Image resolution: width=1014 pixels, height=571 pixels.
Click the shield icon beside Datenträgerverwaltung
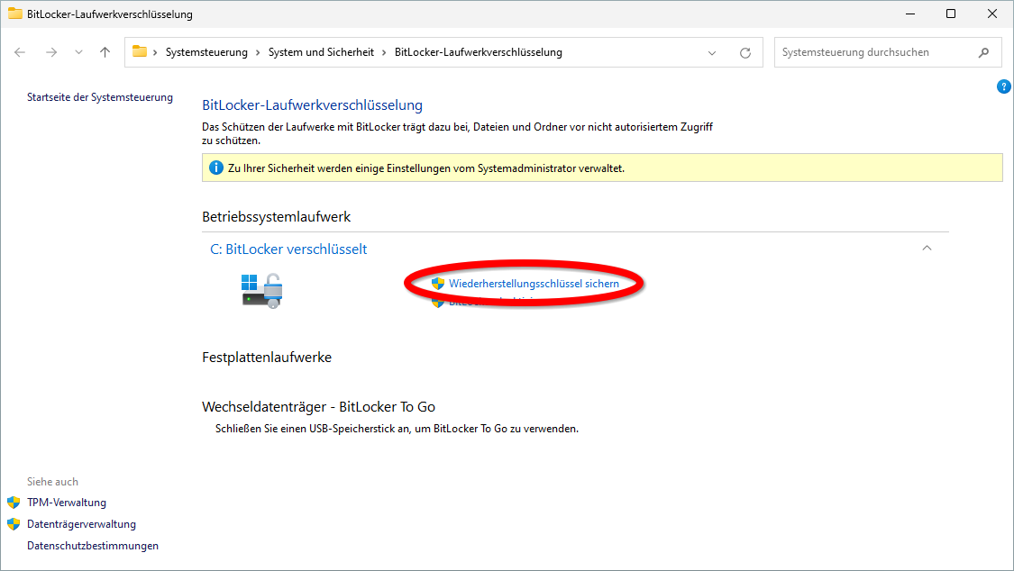point(13,523)
